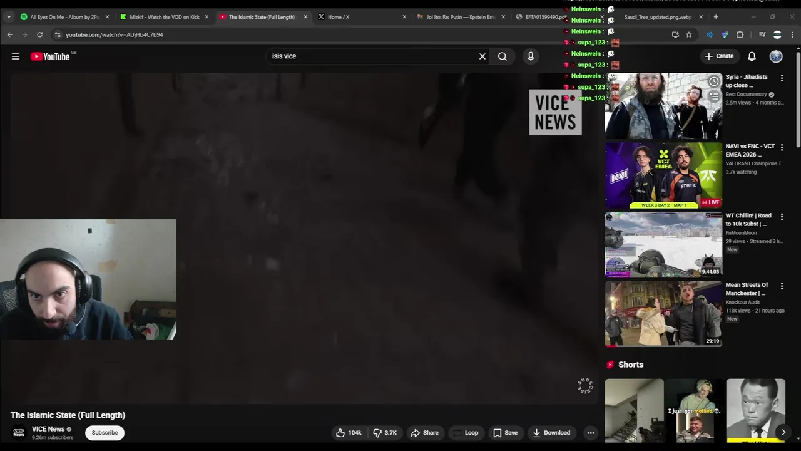Click blue sound-wave extension icon
Screen dimensions: 801x451
coord(710,34)
